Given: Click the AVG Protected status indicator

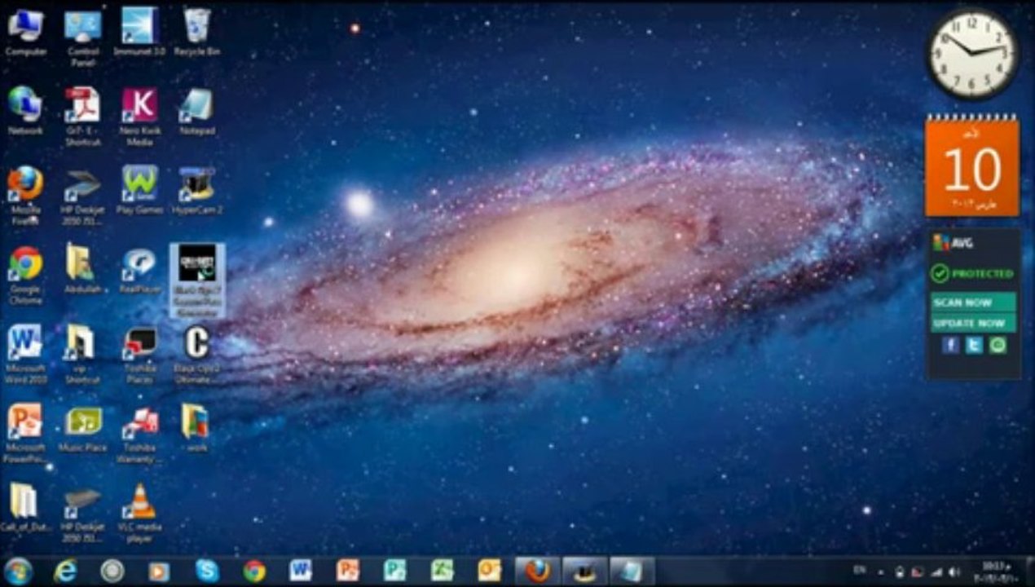Looking at the screenshot, I should 972,273.
